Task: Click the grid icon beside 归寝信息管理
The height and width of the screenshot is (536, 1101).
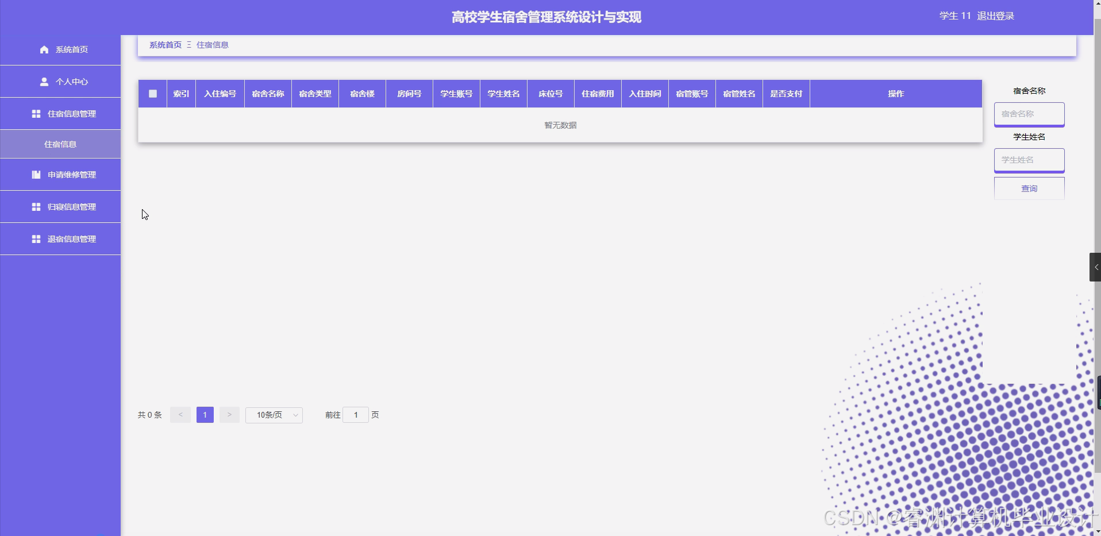Action: pyautogui.click(x=36, y=207)
